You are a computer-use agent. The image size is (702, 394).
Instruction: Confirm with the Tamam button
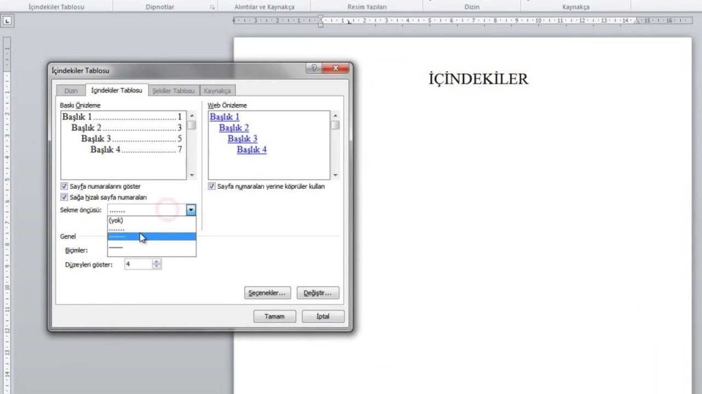click(x=274, y=316)
